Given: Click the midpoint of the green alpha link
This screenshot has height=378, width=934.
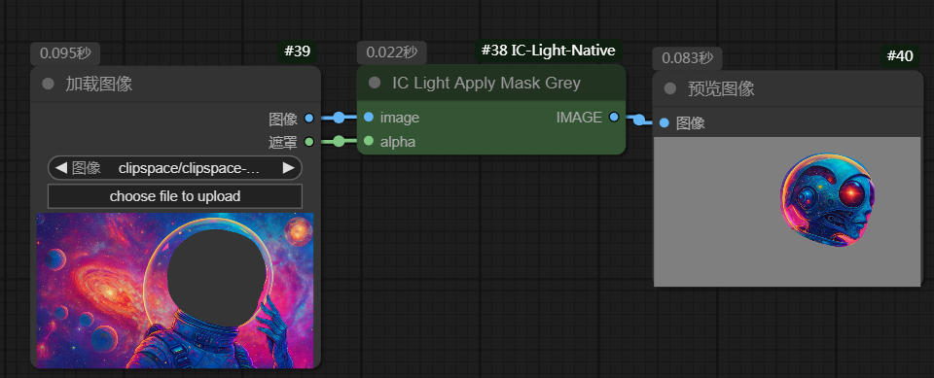Looking at the screenshot, I should [339, 141].
